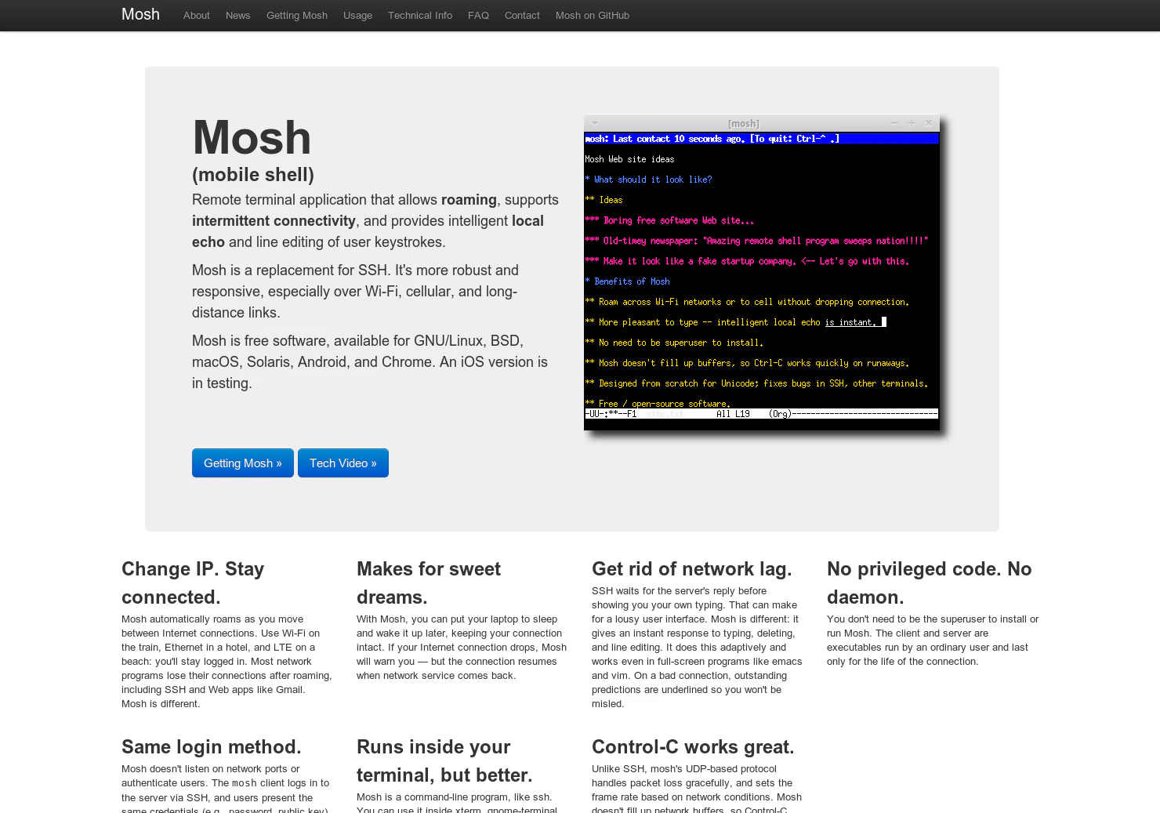Image resolution: width=1160 pixels, height=813 pixels.
Task: Click the monospace 'mosh' code word
Action: [x=245, y=783]
